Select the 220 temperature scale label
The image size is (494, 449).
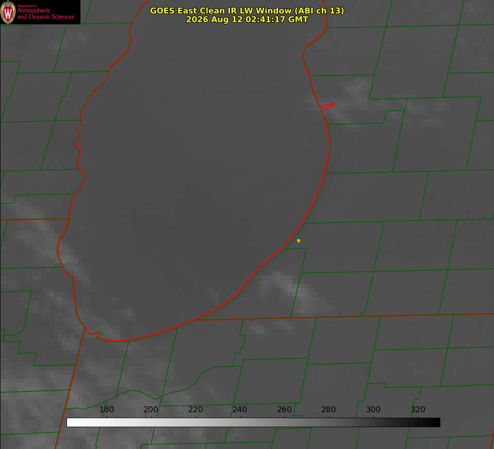pos(195,409)
